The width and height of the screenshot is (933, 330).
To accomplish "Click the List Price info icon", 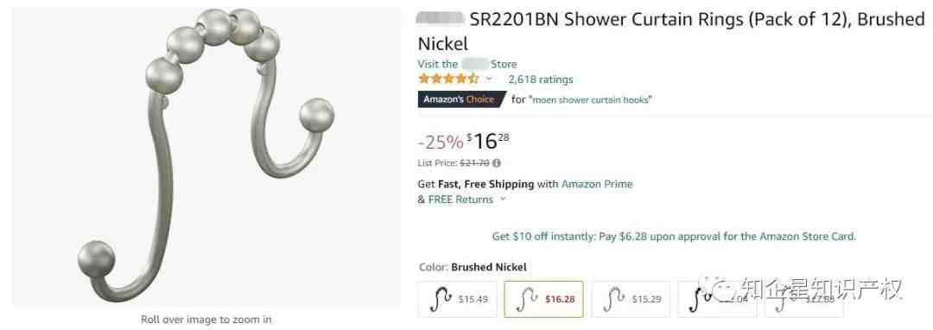I will pos(497,163).
